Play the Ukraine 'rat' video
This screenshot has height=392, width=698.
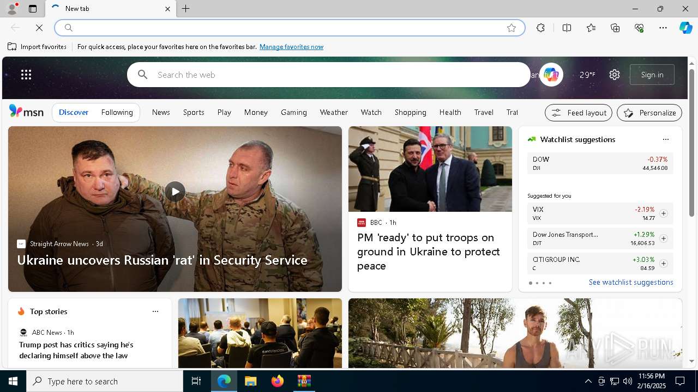pos(175,192)
